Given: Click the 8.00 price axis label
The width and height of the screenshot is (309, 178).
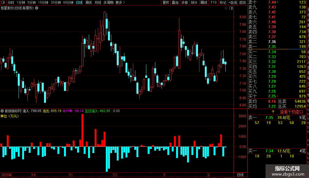Looking at the screenshot, I should (243, 17).
